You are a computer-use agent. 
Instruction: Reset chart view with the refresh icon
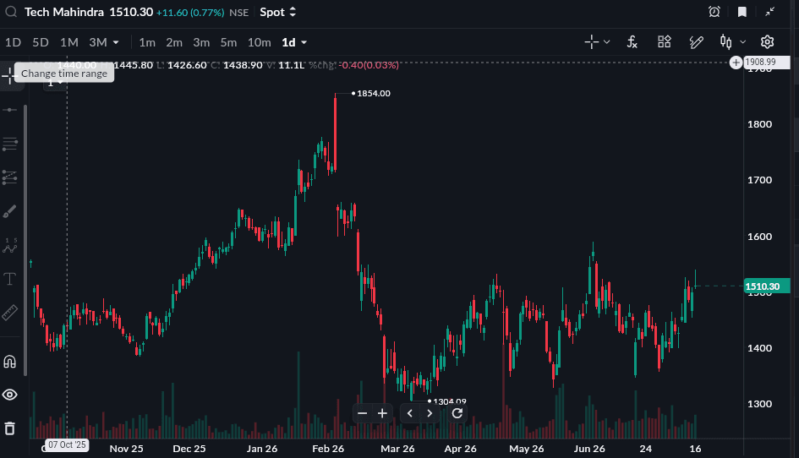pyautogui.click(x=457, y=413)
